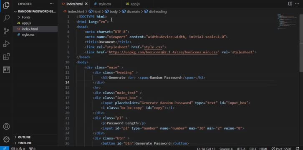
Task: Click the activity bar icon below Extensions
Action: click(6, 70)
